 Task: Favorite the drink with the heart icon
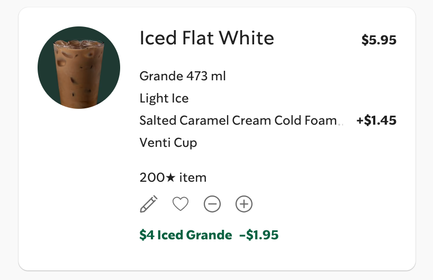coord(181,204)
